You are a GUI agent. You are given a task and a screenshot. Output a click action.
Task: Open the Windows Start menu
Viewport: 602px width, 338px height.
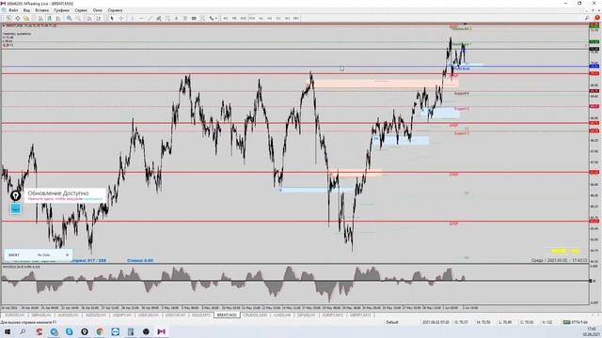(x=8, y=331)
